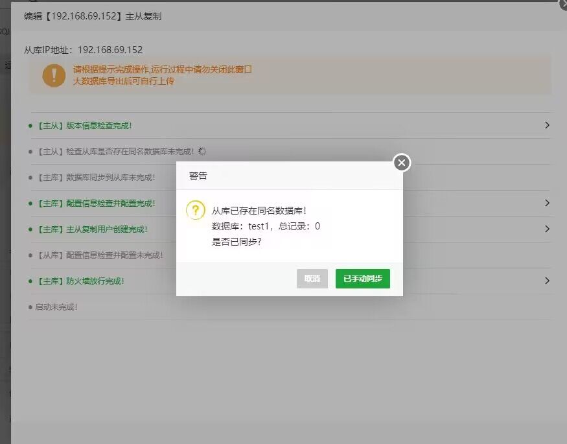The image size is (567, 444).
Task: Select 【主从】版本信息检查完成 step text
Action: pyautogui.click(x=84, y=126)
